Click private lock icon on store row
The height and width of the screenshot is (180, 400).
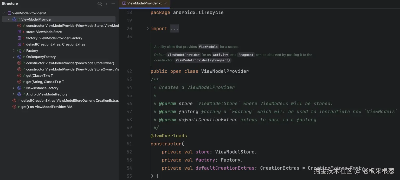coord(23,32)
